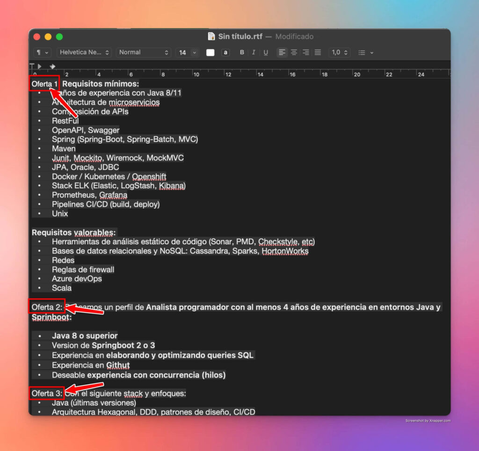
Task: Open the paragraph styles menu
Action: [42, 52]
